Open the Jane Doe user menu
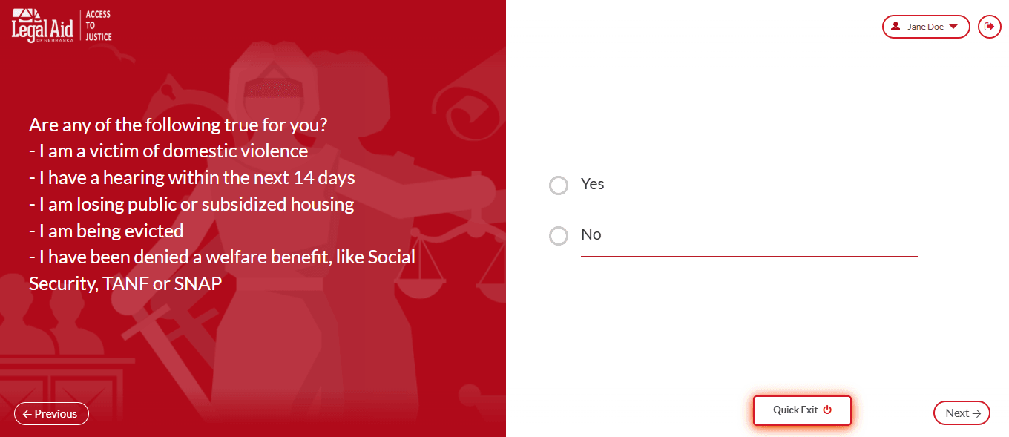Image resolution: width=1009 pixels, height=437 pixels. tap(925, 27)
